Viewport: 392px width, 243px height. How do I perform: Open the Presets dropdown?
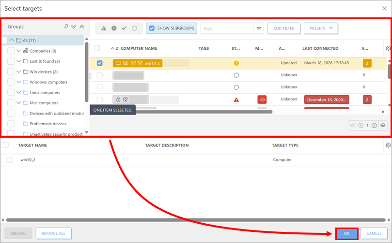[x=321, y=29]
